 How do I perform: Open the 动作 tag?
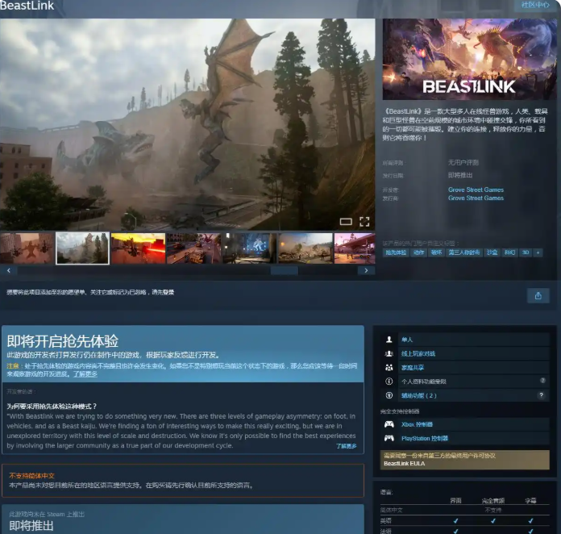[418, 252]
